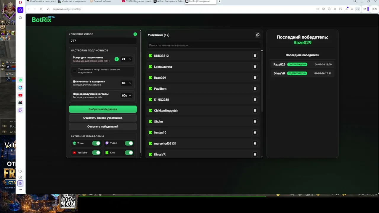The width and height of the screenshot is (379, 213).
Task: Click keyword input field 777
Action: click(103, 41)
